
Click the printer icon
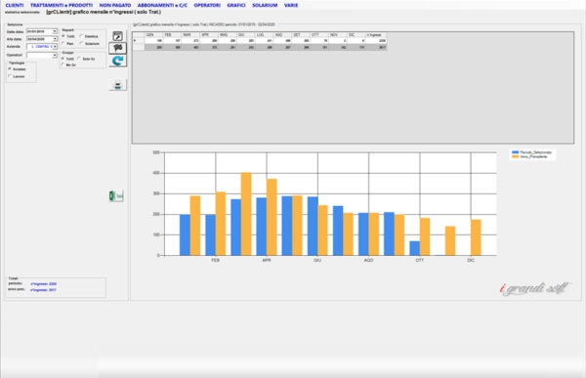(x=118, y=85)
